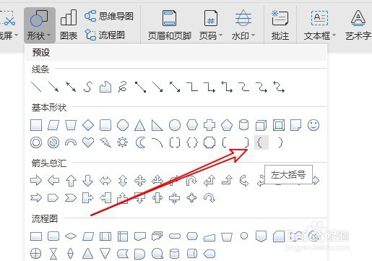Select the smiley face shape
The height and width of the screenshot is (261, 372).
tap(313, 125)
